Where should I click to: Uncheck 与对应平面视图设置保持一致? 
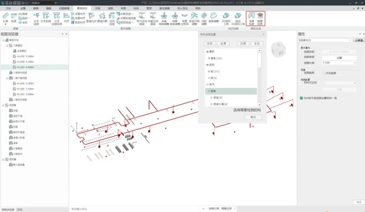[301, 98]
